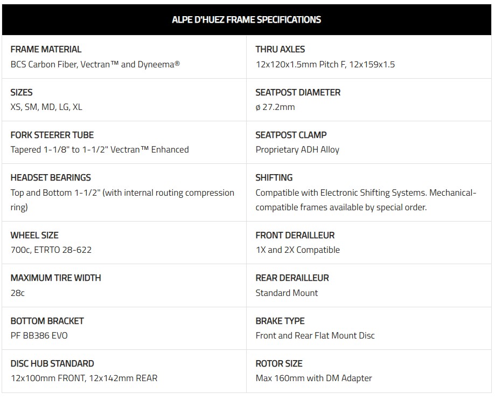Select the 700c, ETRTO 28-622 wheel size value
This screenshot has height=400, width=495.
(x=51, y=250)
